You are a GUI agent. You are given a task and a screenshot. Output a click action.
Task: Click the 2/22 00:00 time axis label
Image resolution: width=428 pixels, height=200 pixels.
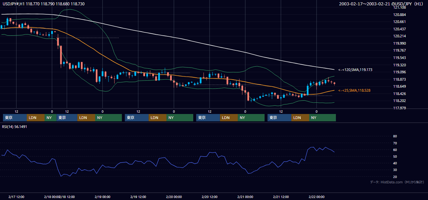pos(316,197)
